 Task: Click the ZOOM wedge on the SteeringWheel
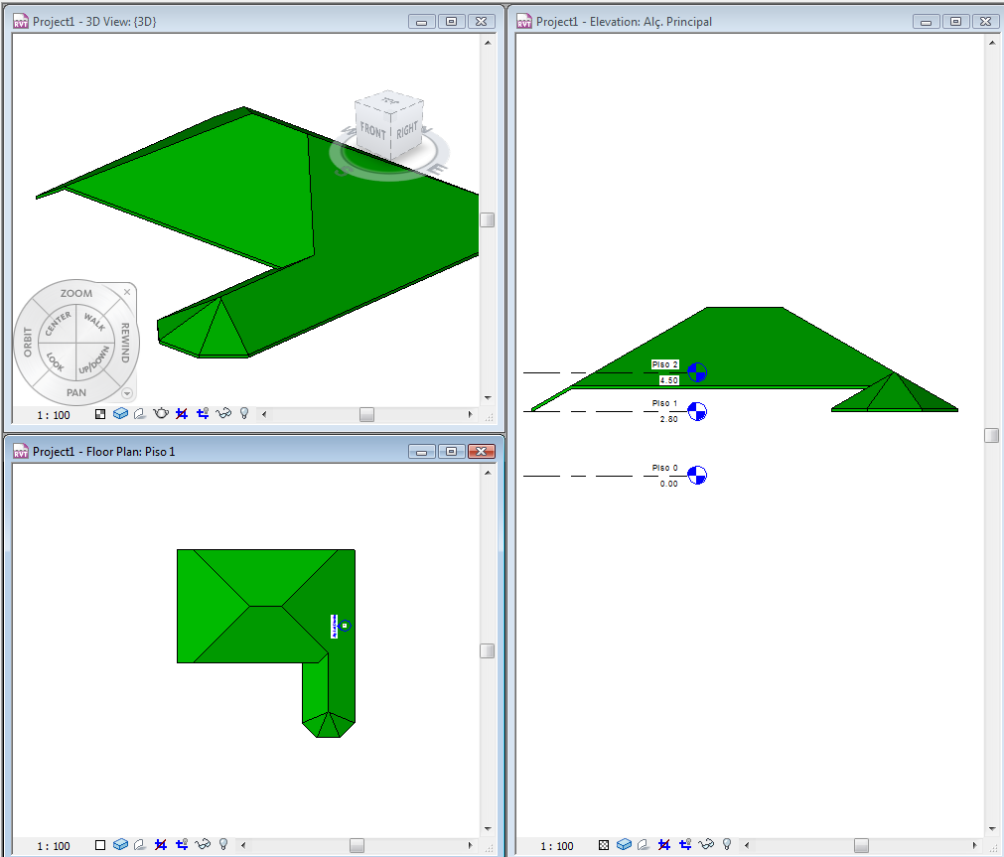(x=76, y=293)
